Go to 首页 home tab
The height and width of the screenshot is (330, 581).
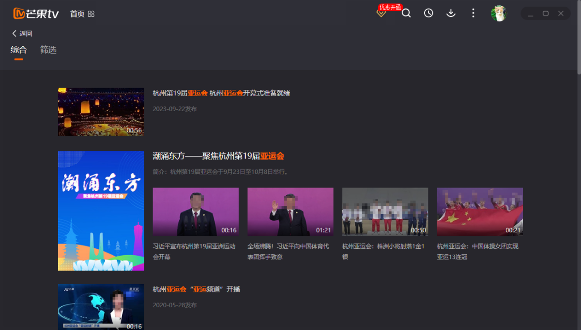coord(77,14)
